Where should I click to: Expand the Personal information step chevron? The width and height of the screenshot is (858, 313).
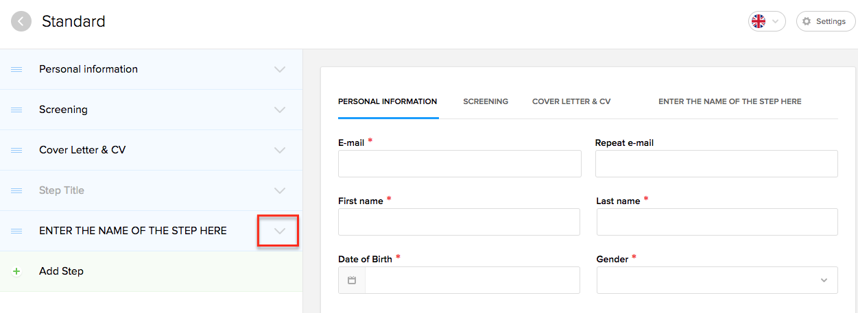coord(279,69)
